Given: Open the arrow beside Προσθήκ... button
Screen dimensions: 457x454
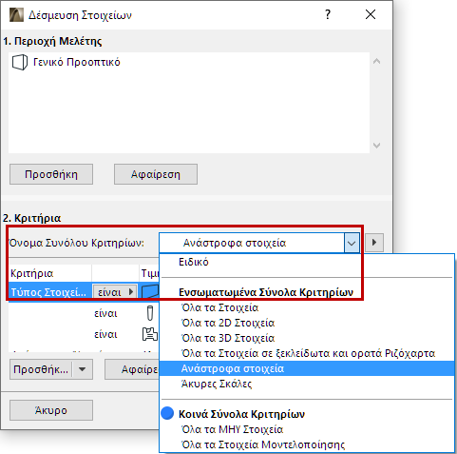Looking at the screenshot, I should click(x=83, y=369).
